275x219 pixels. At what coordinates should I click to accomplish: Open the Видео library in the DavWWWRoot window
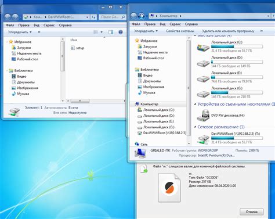pyautogui.click(x=19, y=76)
